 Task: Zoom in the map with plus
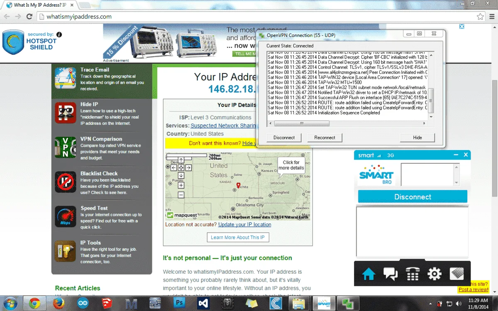181,185
